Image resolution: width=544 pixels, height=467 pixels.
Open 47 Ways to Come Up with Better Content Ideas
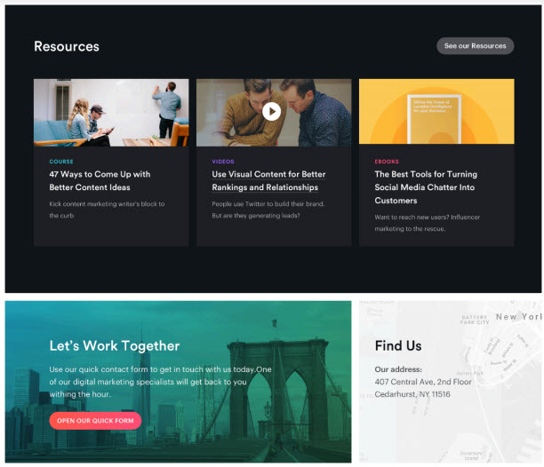(x=100, y=180)
